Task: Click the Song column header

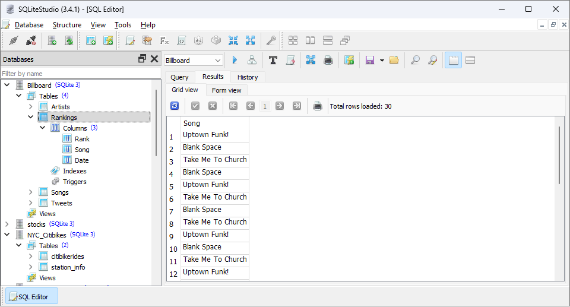Action: coord(215,123)
